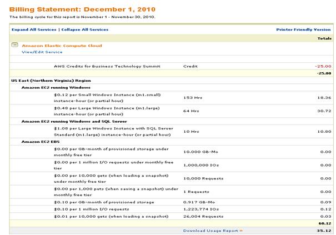Screen dimensions: 336x235
Task: Select Amazon EC2 EBS heading
Action: pos(41,142)
